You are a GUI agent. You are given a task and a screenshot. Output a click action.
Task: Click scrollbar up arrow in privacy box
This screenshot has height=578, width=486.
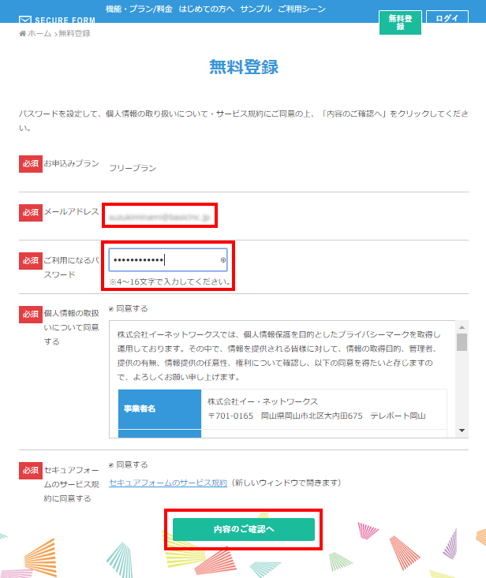[462, 326]
